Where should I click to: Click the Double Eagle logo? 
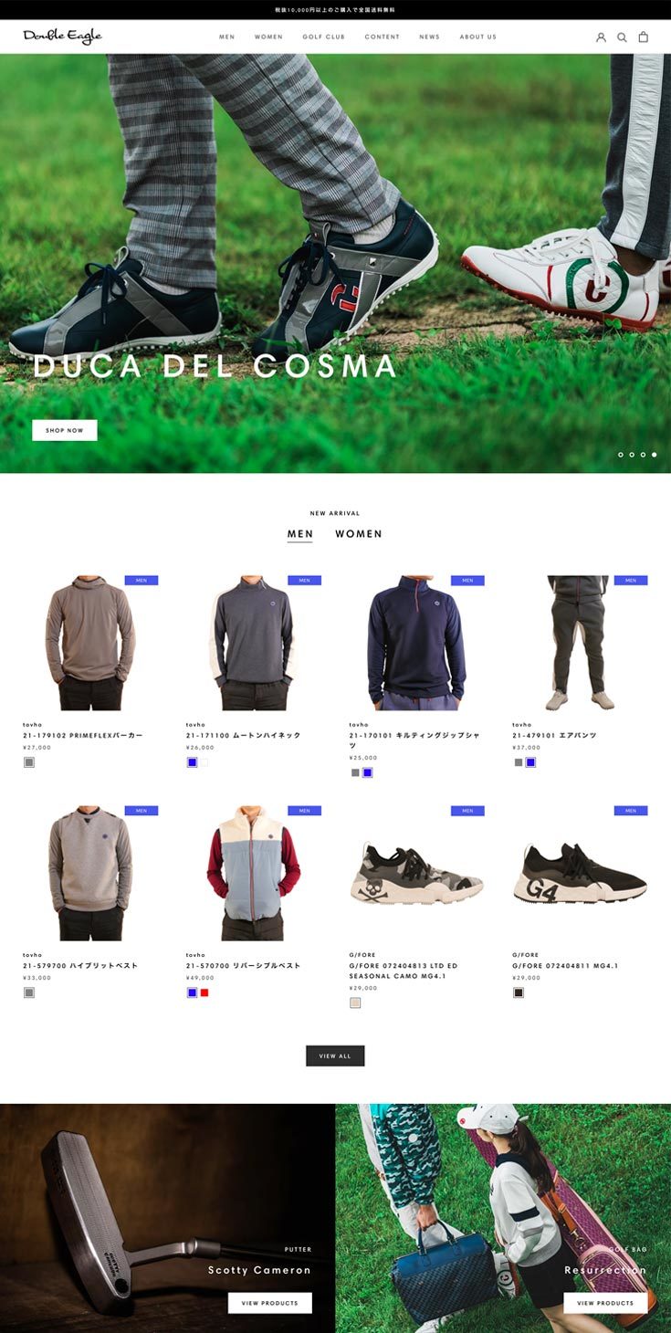62,37
